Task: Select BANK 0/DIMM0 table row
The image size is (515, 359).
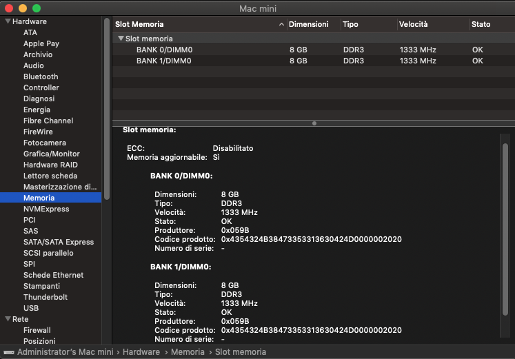Action: pos(314,50)
